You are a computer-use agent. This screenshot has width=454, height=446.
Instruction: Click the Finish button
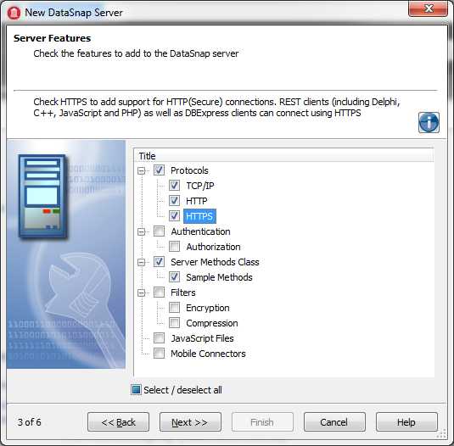click(262, 422)
